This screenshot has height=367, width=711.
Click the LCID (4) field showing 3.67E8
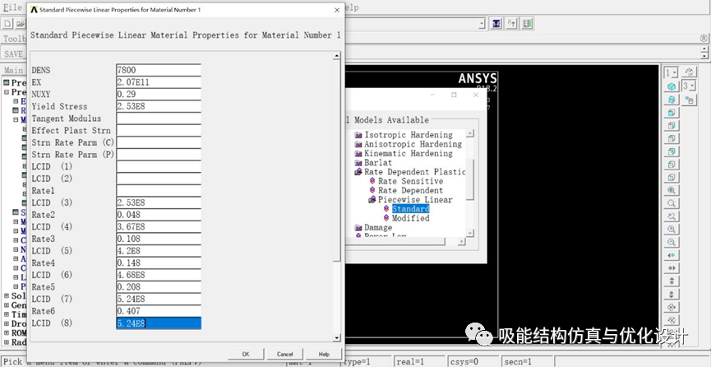[x=159, y=226]
